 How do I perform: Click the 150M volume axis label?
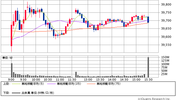[x=165, y=57]
